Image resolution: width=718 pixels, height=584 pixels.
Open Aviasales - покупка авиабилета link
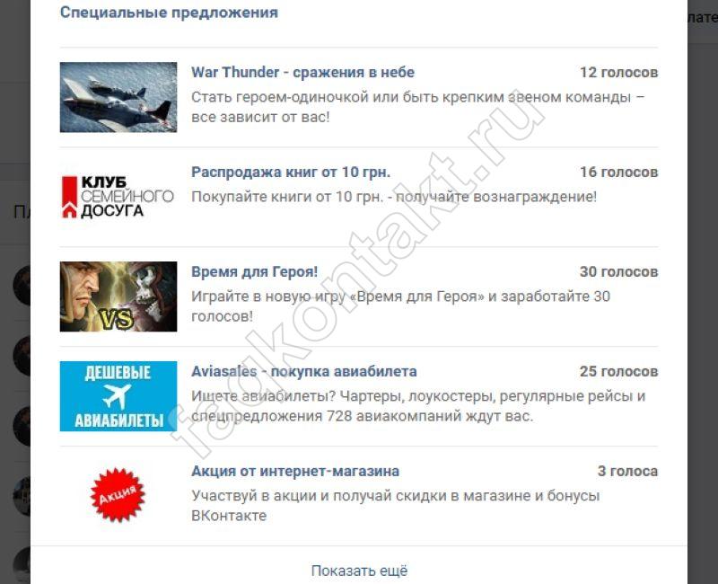(x=304, y=371)
